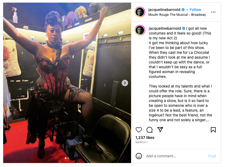Click the jacquelinebarnold username in caption

[165, 28]
